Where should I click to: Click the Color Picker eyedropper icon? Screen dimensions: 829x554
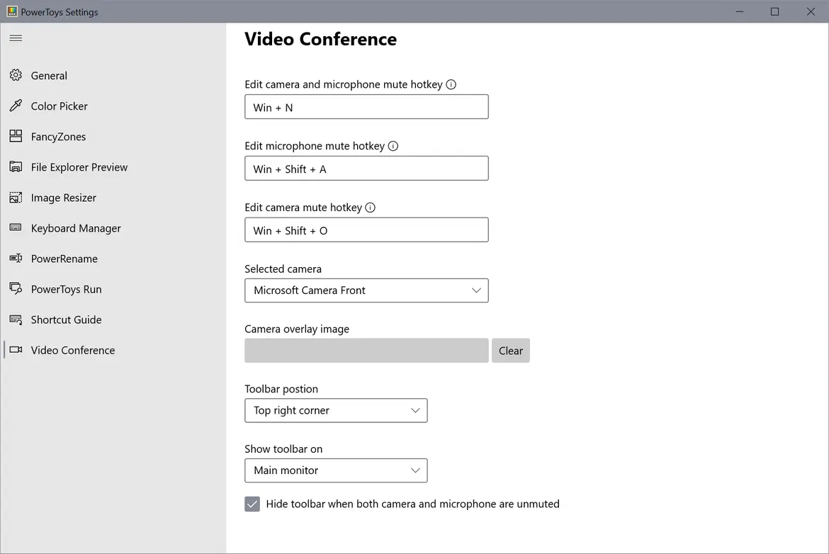(x=16, y=106)
